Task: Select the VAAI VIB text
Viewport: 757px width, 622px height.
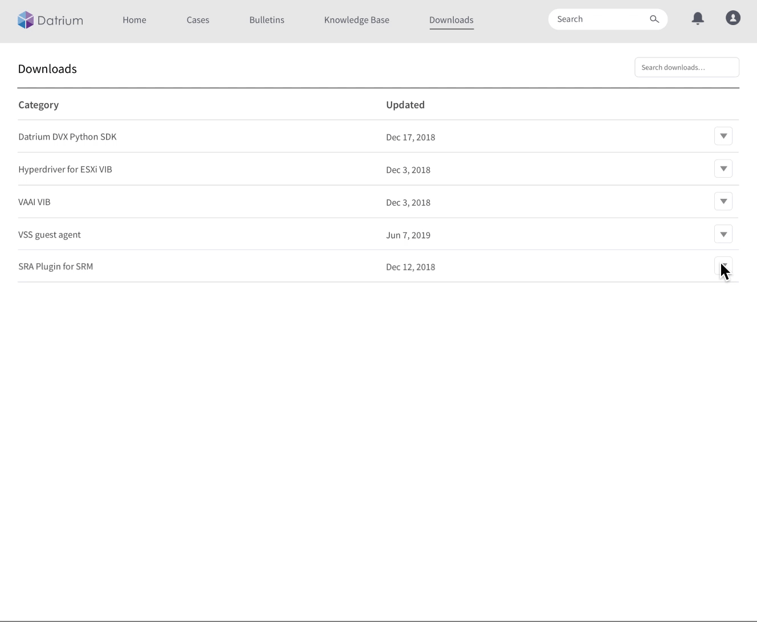Action: pos(34,202)
